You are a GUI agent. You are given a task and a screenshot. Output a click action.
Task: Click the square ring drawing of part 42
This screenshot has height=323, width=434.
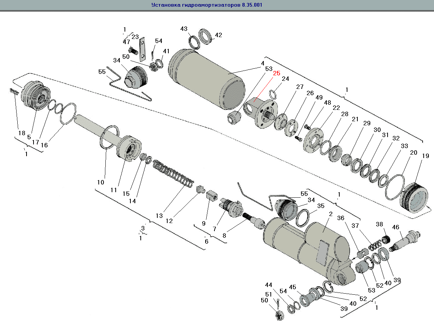[x=207, y=37]
